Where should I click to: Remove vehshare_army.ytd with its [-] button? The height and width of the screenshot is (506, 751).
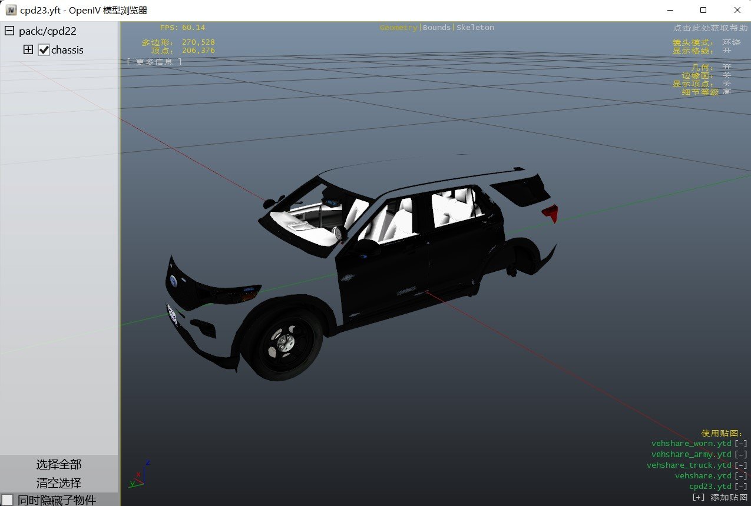pyautogui.click(x=741, y=454)
